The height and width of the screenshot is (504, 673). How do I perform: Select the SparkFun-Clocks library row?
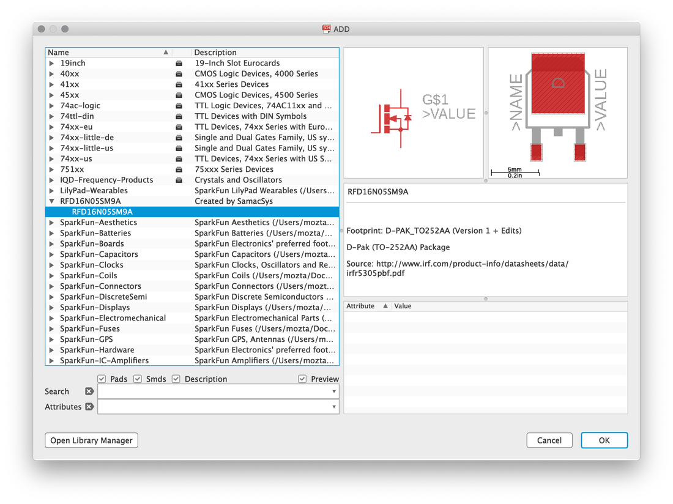coord(192,265)
